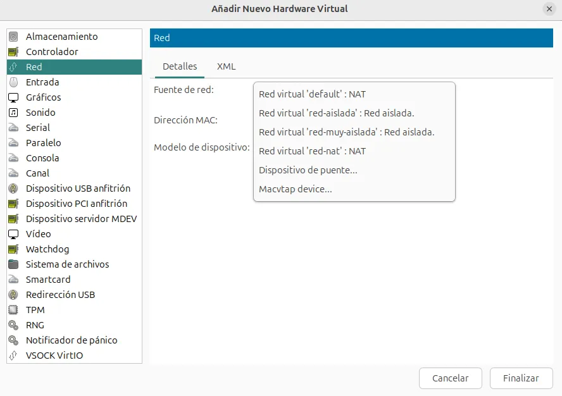Choose Red virtual 'default' : NAT option
The image size is (562, 396).
(x=312, y=94)
